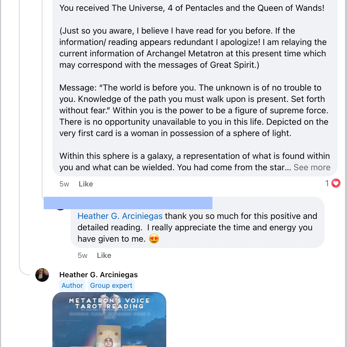The image size is (347, 347).
Task: Like the tarot reading comment
Action: pos(86,184)
